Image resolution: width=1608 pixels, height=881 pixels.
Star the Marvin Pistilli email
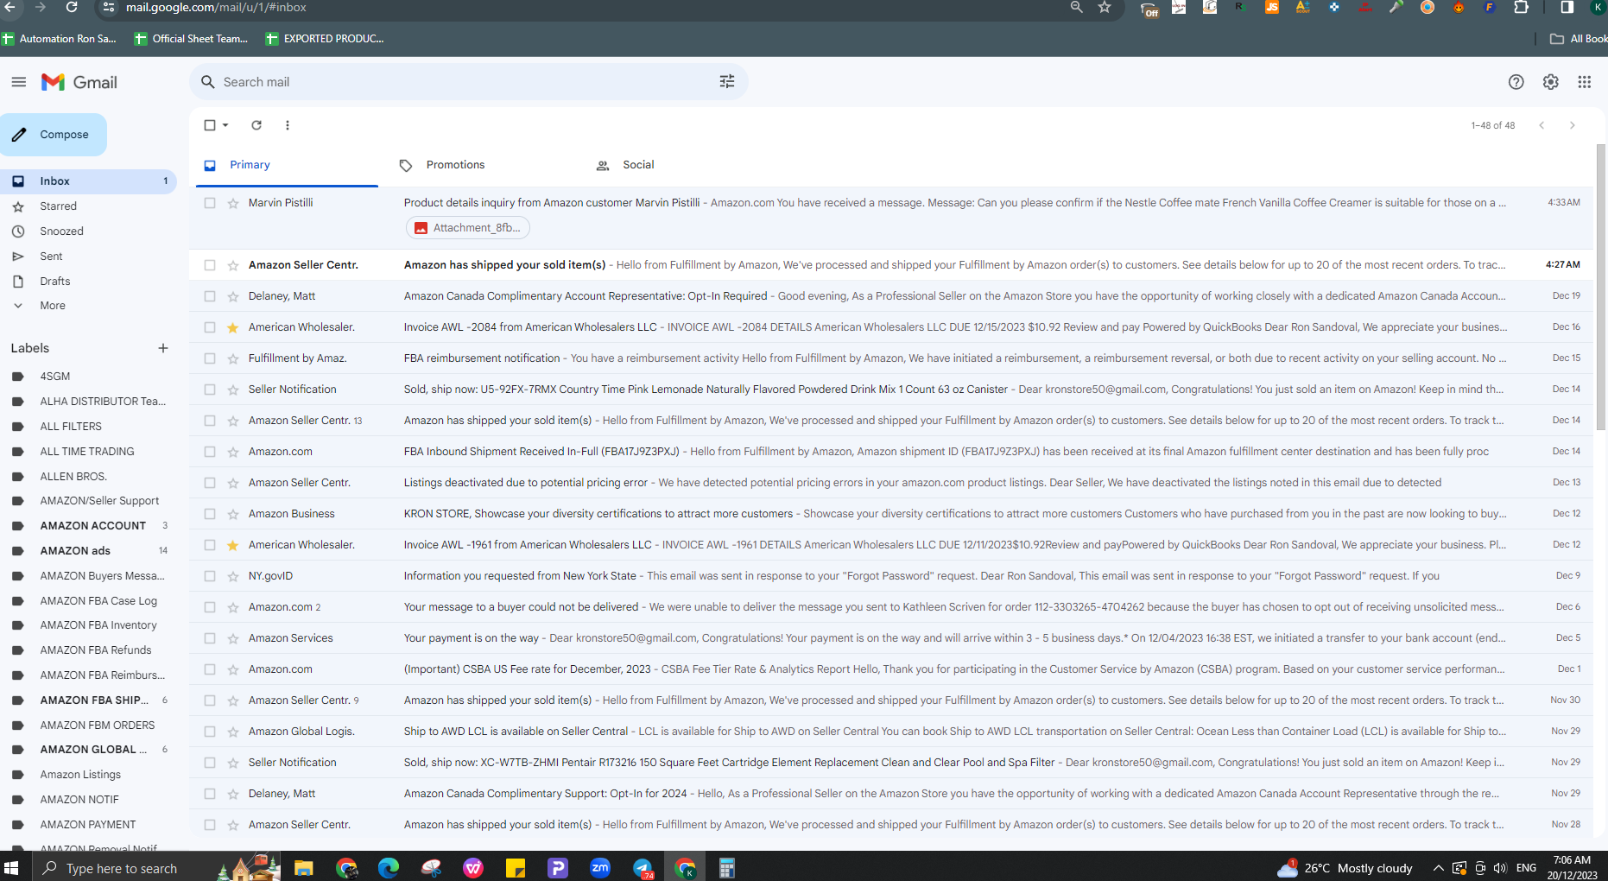click(x=233, y=203)
